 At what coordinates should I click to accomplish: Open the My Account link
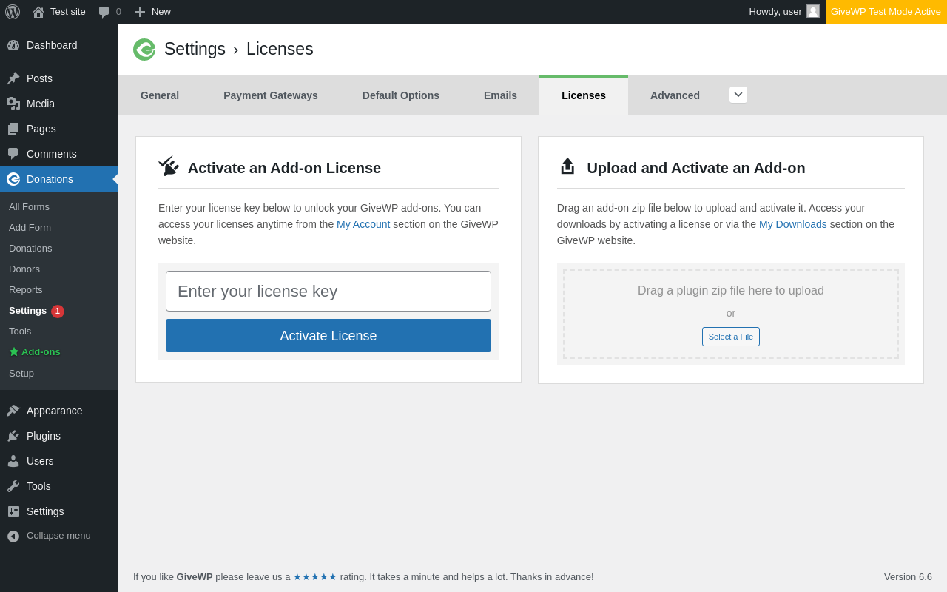point(363,224)
